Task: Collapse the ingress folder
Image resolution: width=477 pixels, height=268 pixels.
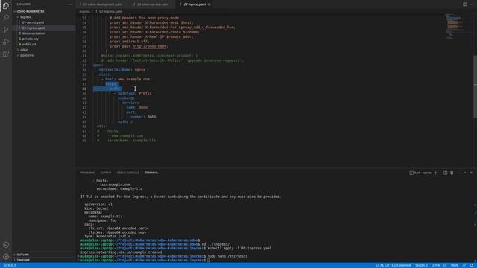Action: click(x=25, y=17)
